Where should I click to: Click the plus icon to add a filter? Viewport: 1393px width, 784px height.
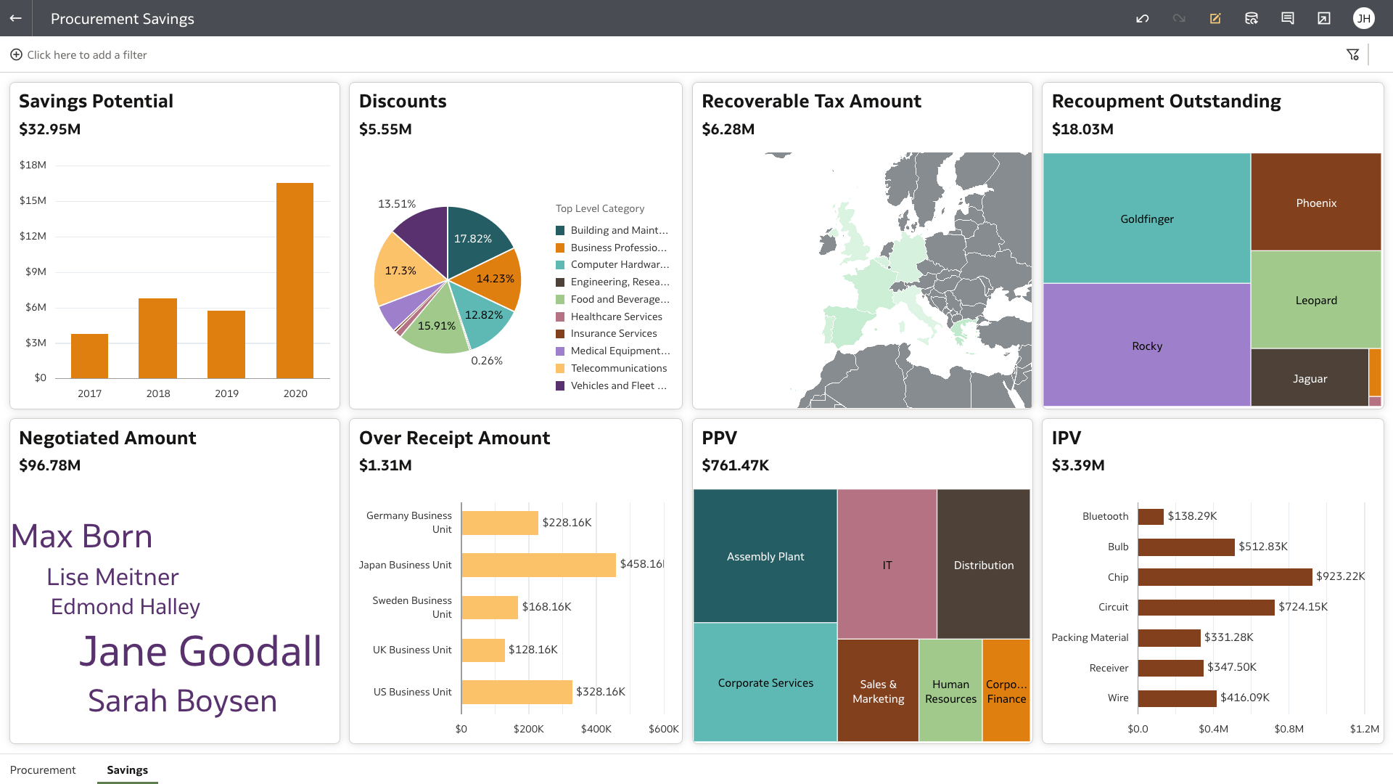pos(16,54)
